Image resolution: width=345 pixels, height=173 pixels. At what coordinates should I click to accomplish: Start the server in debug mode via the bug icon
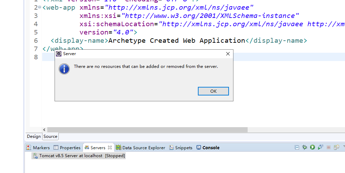(x=305, y=147)
